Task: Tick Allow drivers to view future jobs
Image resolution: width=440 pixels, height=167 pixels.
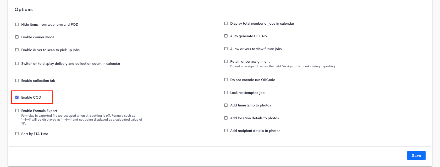Action: [226, 49]
